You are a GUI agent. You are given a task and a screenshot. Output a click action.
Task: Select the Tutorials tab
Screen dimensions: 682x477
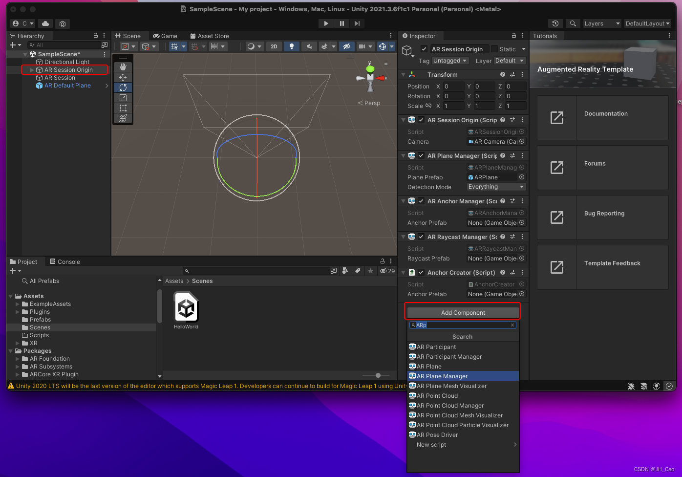545,36
